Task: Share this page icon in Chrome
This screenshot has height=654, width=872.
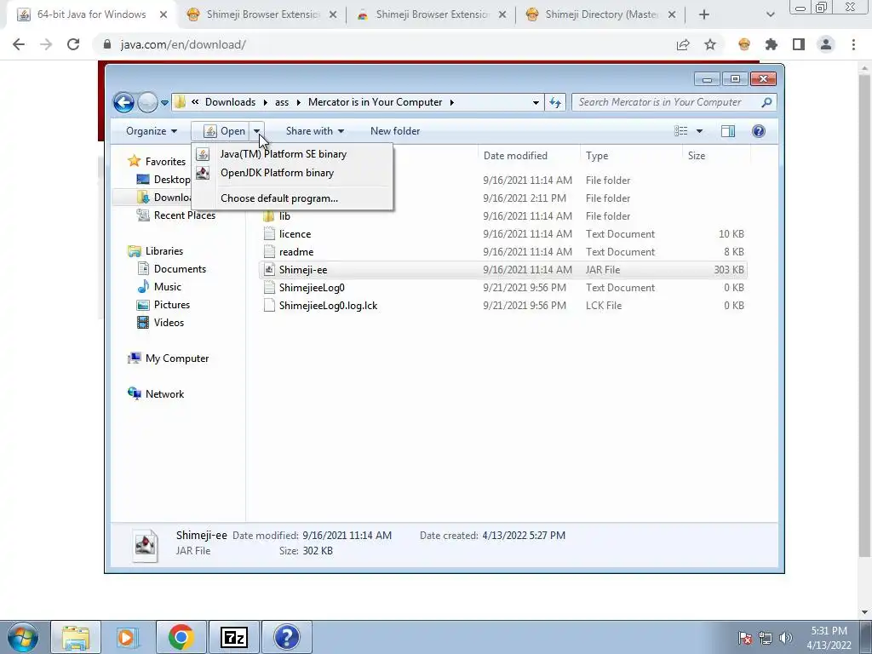Action: [683, 44]
